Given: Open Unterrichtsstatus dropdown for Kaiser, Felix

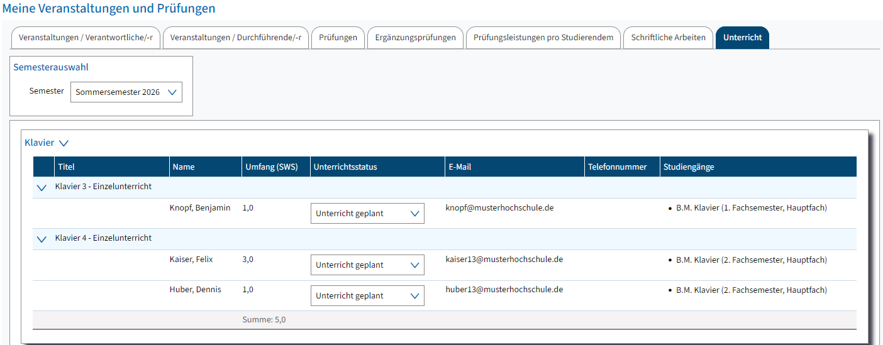Looking at the screenshot, I should click(367, 265).
